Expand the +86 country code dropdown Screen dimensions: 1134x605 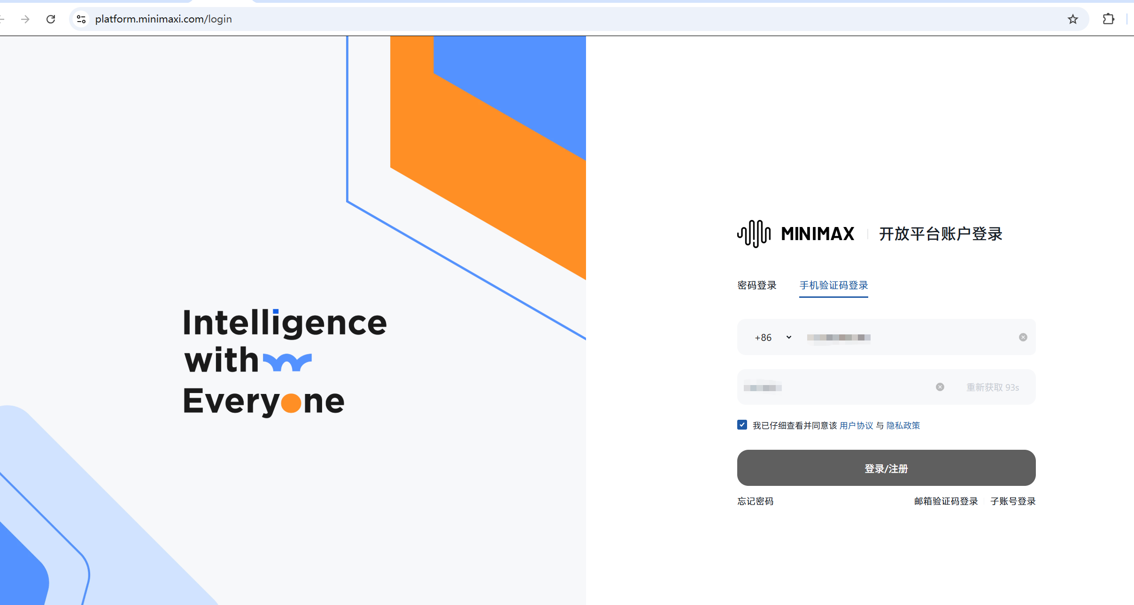click(773, 337)
